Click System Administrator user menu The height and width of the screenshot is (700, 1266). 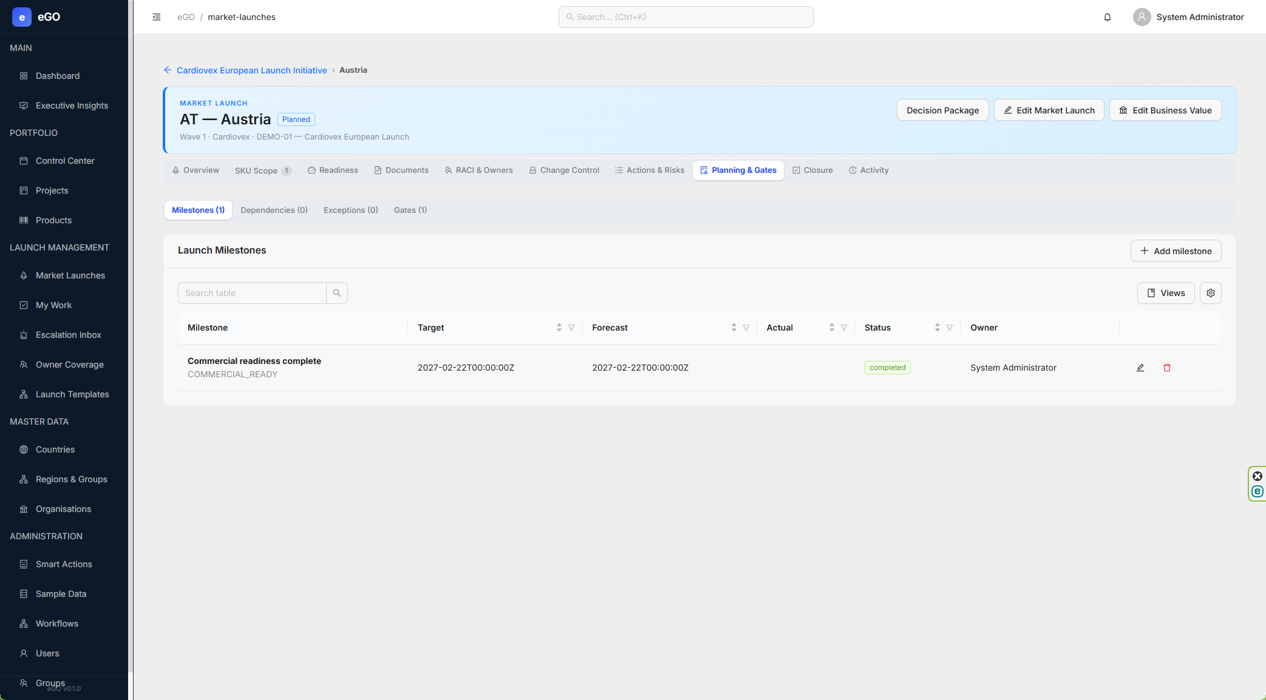[1189, 17]
